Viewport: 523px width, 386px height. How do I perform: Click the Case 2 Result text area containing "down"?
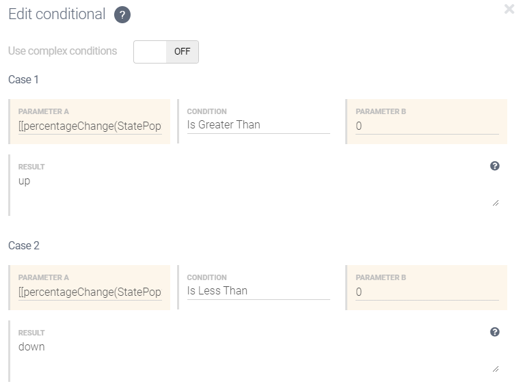(253, 354)
